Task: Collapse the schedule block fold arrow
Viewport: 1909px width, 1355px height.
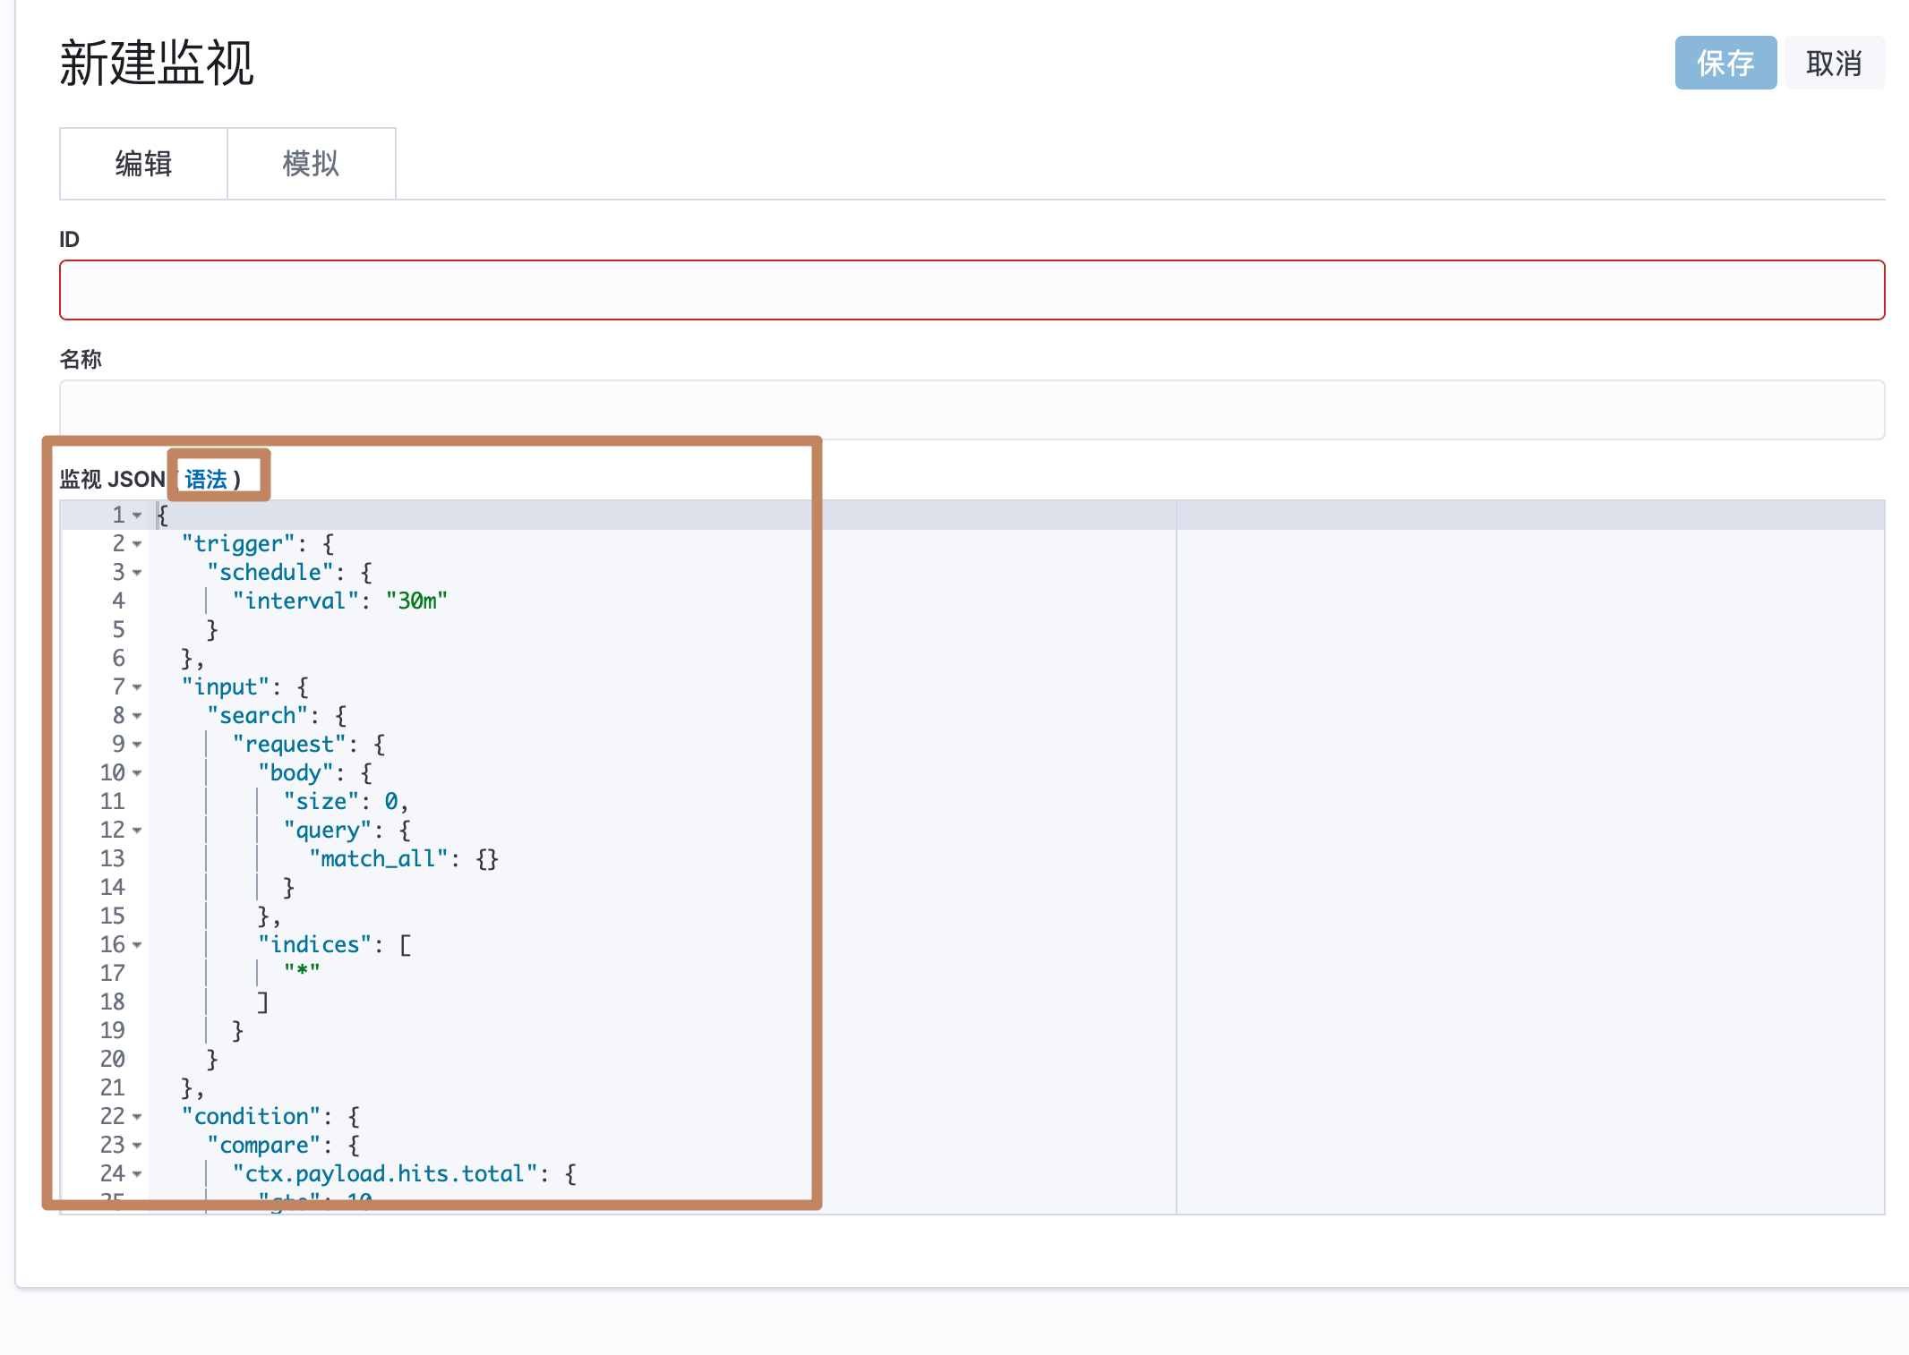Action: [137, 573]
